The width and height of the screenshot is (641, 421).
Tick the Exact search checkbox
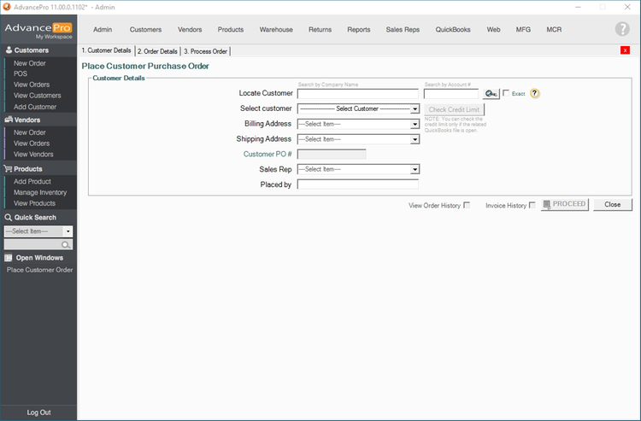[506, 93]
